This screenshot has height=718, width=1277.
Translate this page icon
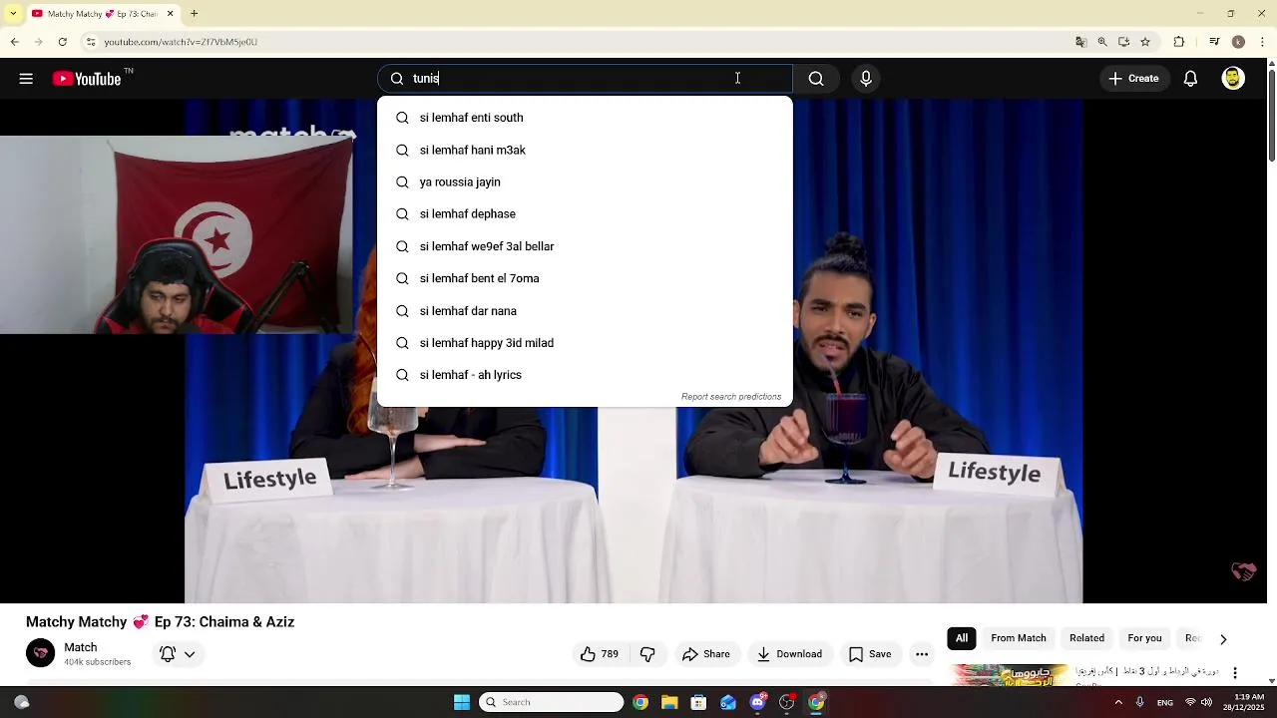click(1080, 42)
